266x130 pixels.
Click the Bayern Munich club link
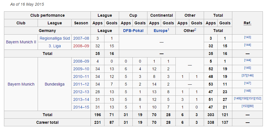pyautogui.click(x=21, y=84)
